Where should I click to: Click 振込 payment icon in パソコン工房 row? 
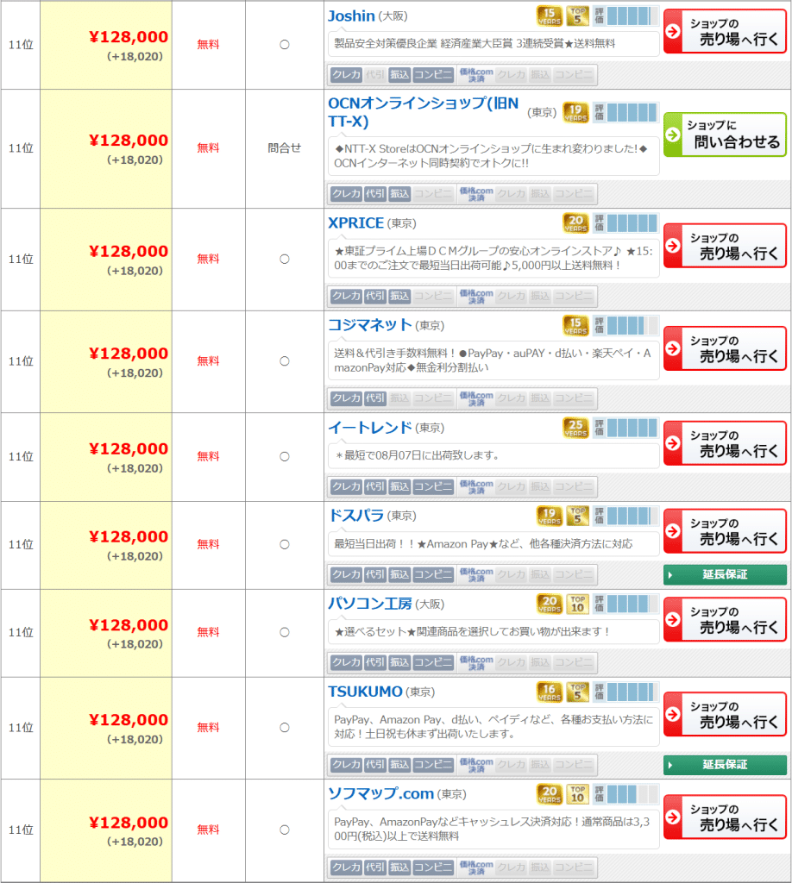(399, 662)
